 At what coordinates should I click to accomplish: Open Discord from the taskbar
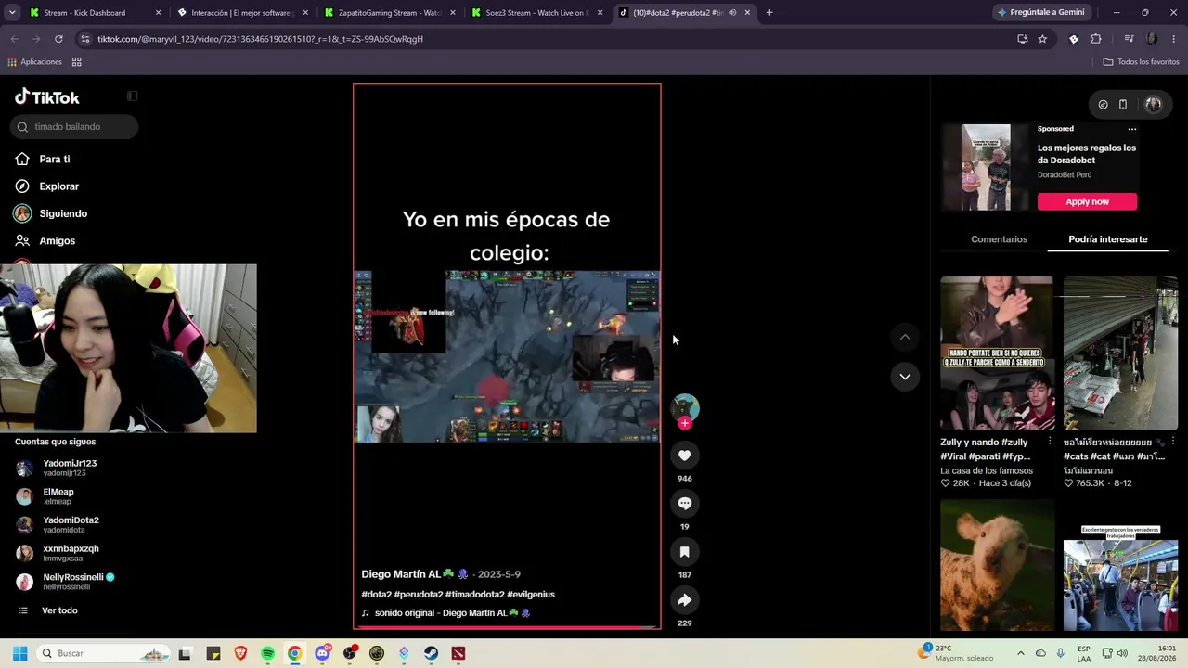322,653
